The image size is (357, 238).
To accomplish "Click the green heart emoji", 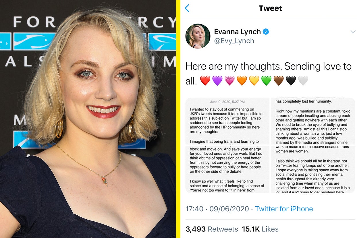I will coord(266,81).
